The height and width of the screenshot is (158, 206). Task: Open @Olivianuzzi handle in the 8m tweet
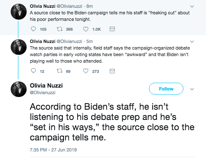pos(69,6)
